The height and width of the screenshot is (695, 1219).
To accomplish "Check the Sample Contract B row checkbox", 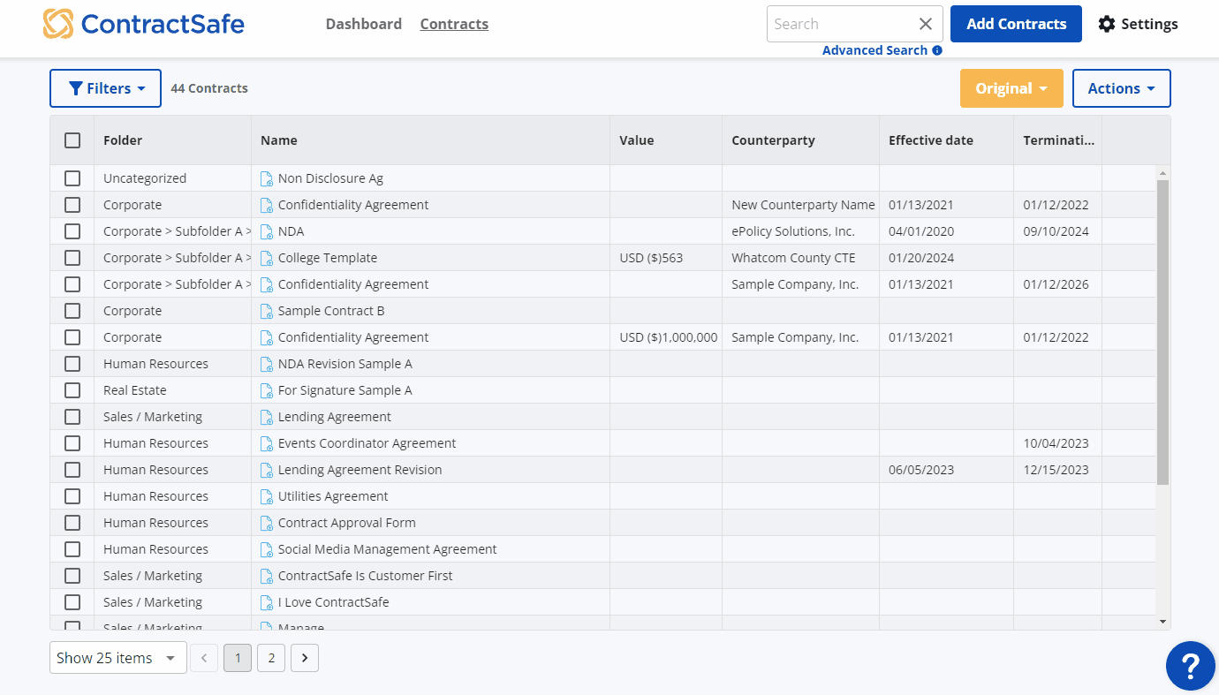I will (x=72, y=311).
